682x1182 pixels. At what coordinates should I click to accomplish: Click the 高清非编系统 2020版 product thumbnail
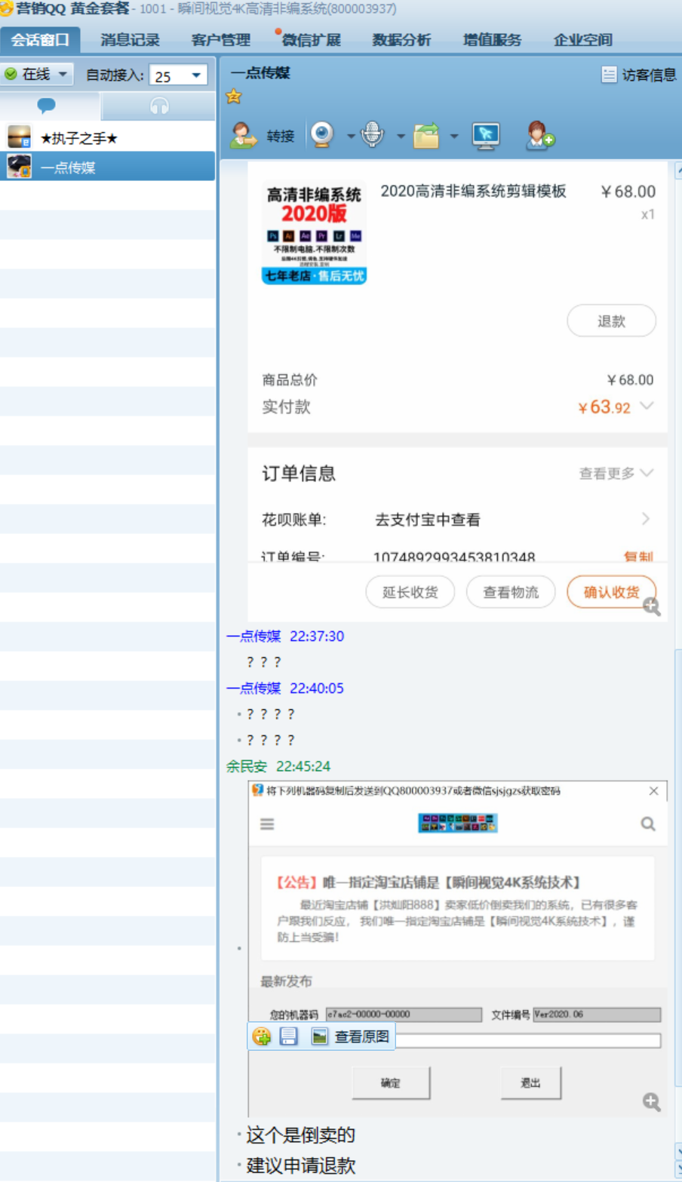[x=314, y=232]
